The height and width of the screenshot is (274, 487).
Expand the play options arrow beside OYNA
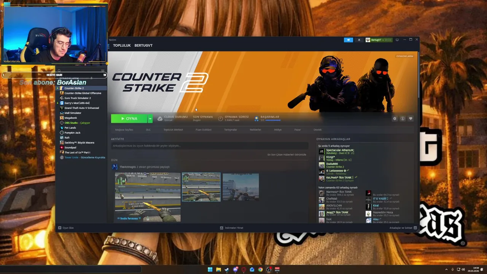coord(150,119)
